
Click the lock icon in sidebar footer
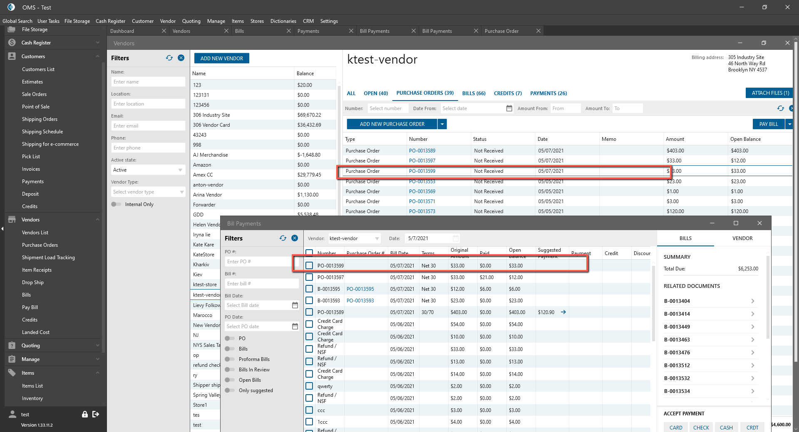[x=85, y=414]
